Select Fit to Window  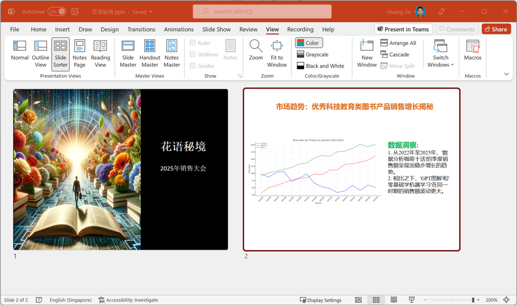pyautogui.click(x=277, y=53)
